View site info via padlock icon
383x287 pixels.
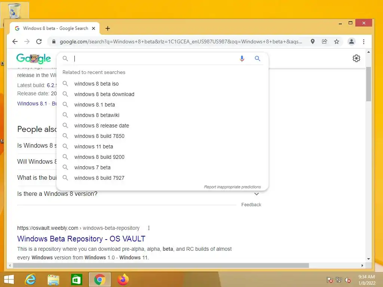pos(54,41)
